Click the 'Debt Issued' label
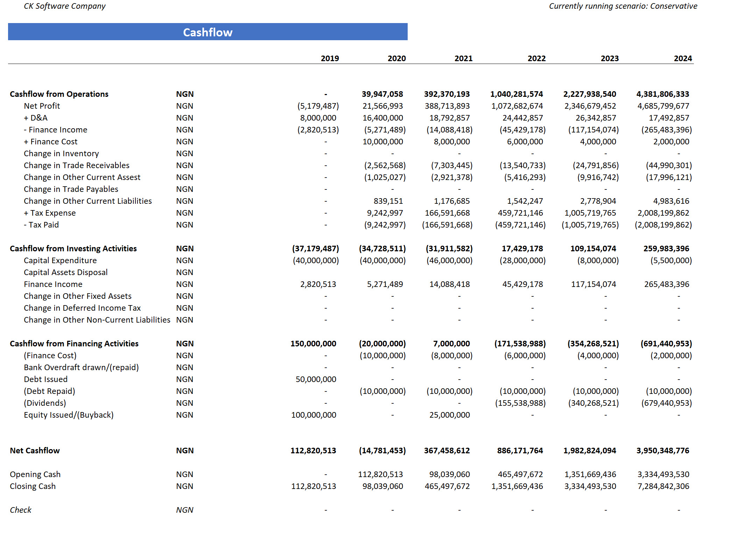 45,379
